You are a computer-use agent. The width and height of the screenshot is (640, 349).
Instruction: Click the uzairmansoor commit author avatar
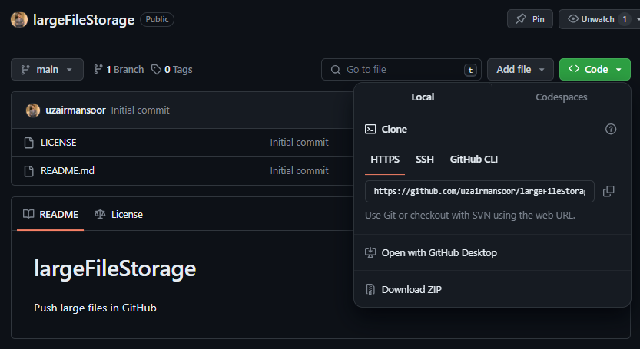(x=33, y=110)
